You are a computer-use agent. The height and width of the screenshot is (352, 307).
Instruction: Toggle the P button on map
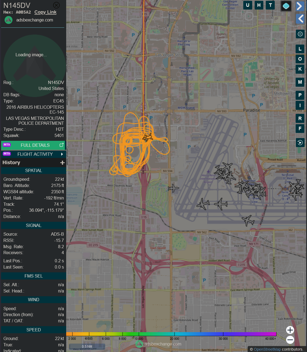(300, 95)
